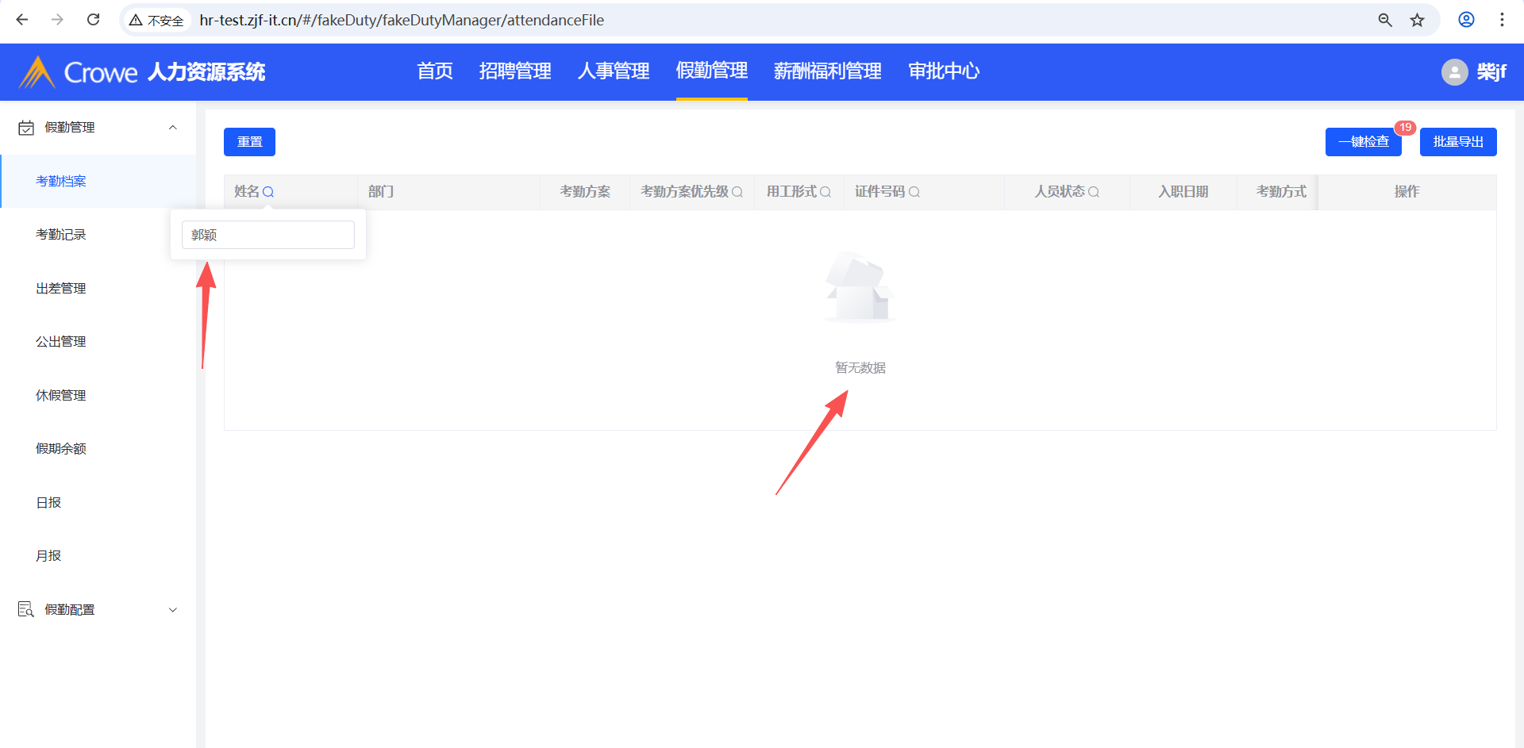1524x748 pixels.
Task: Click the 批量导出 button
Action: tap(1458, 142)
